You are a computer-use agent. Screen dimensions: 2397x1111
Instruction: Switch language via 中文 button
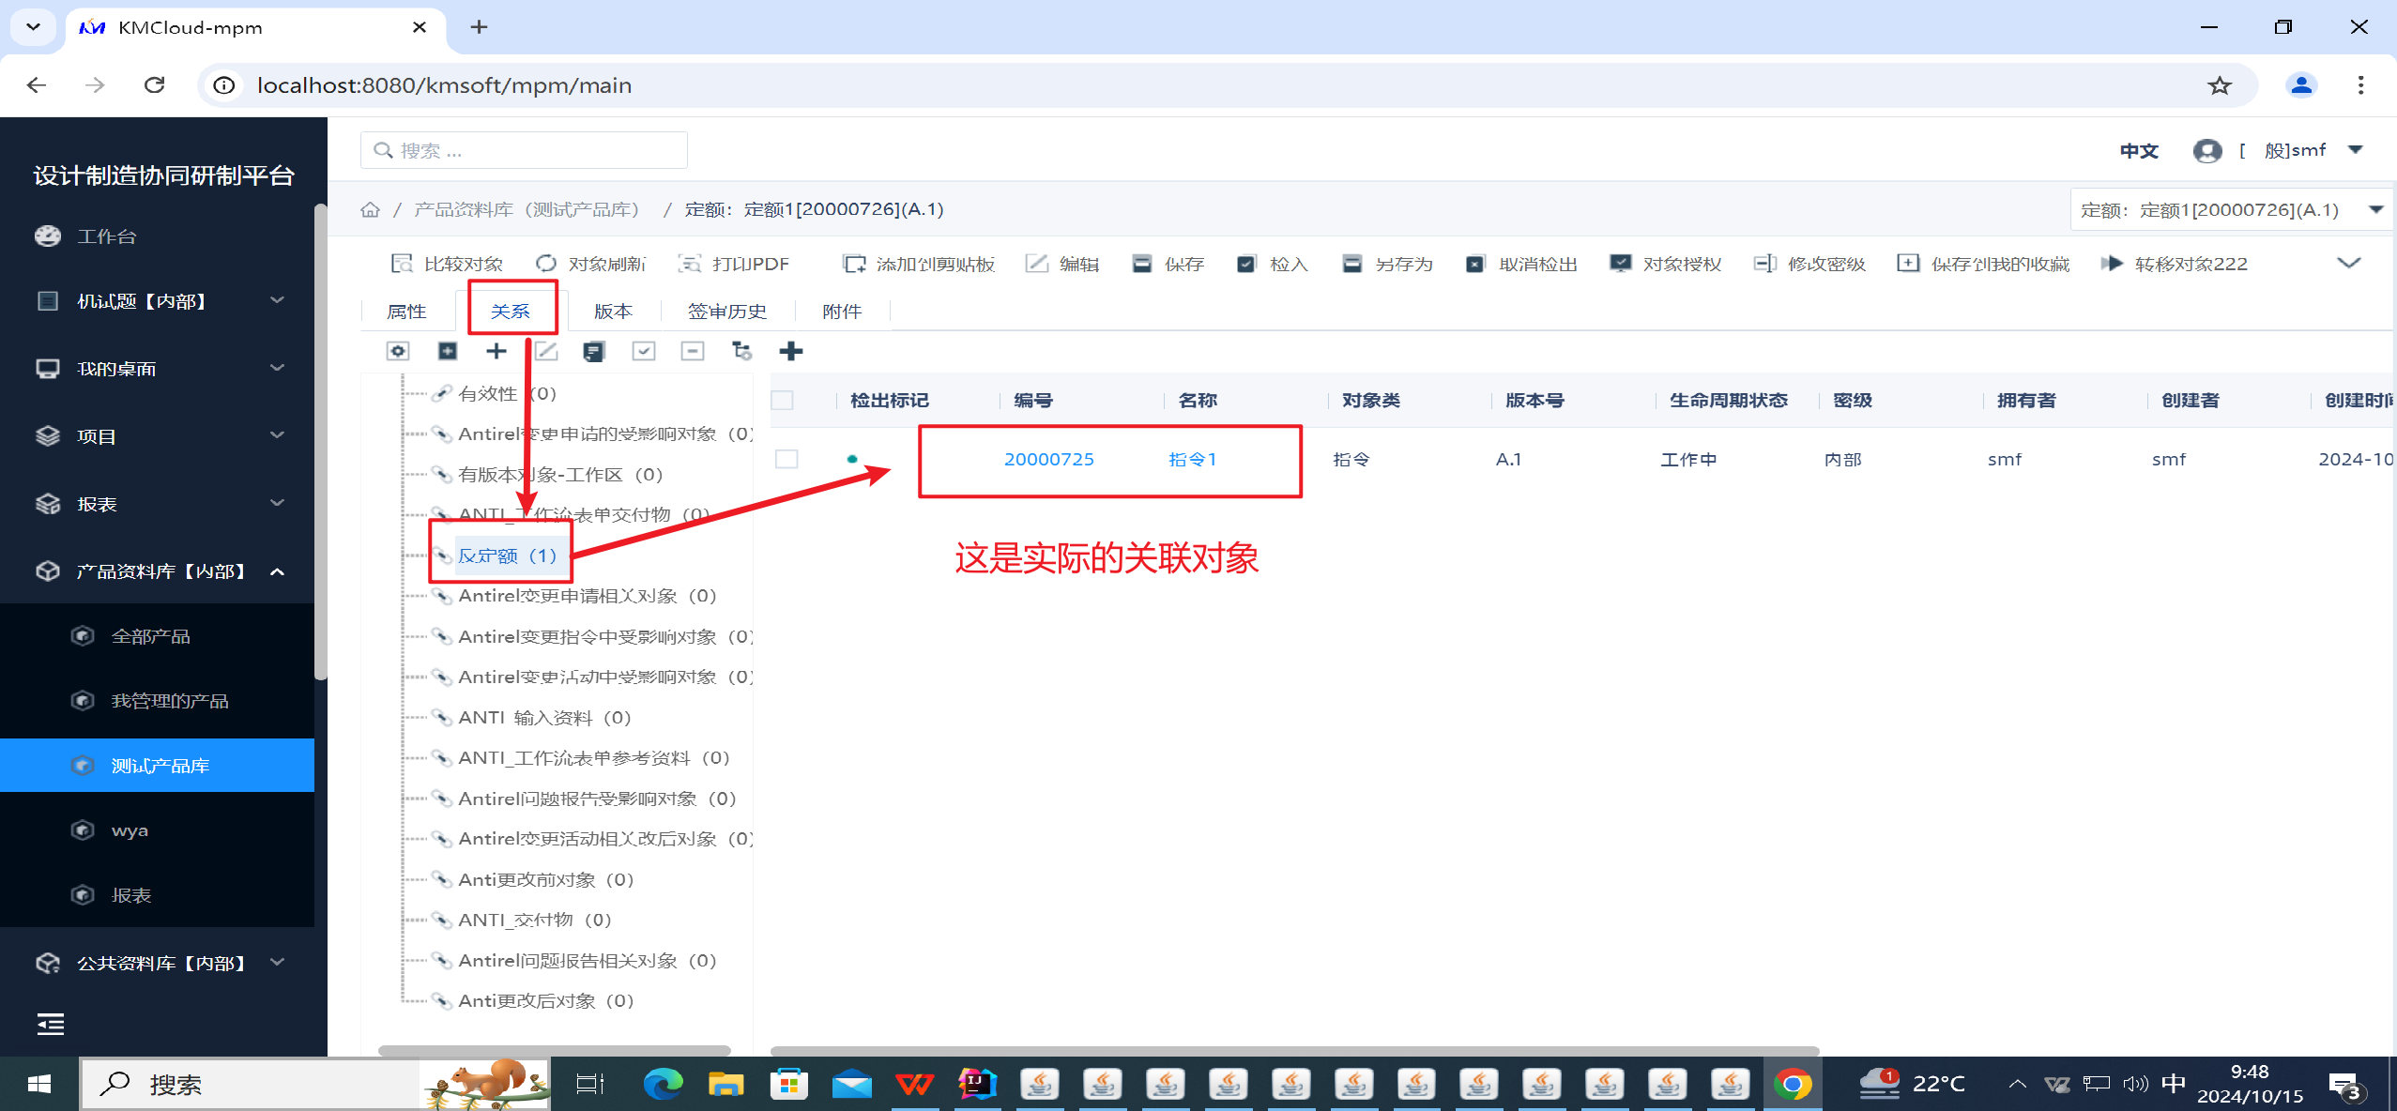coord(2139,150)
